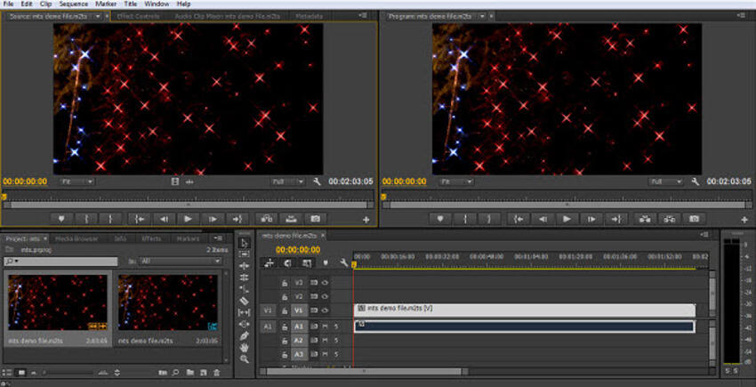Screen dimensions: 756x387
Task: Select the Zoom tool
Action: [x=245, y=359]
